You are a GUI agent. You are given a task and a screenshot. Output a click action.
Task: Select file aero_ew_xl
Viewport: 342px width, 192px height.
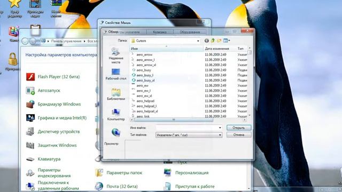coord(144,96)
